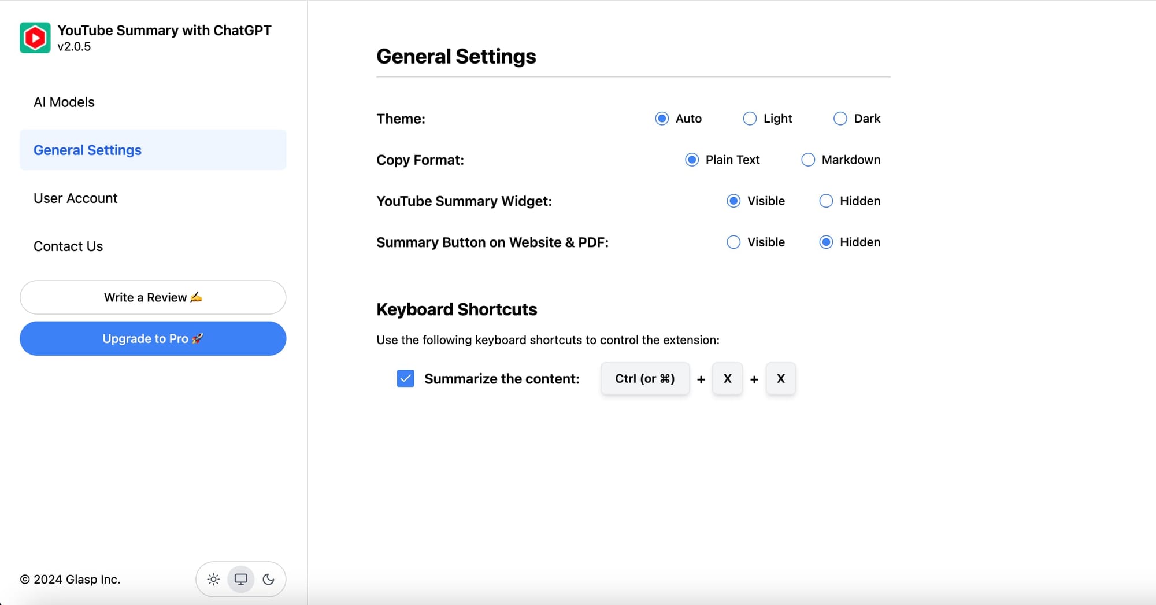Click the YouTube Summary with ChatGPT title
This screenshot has width=1156, height=605.
(165, 31)
